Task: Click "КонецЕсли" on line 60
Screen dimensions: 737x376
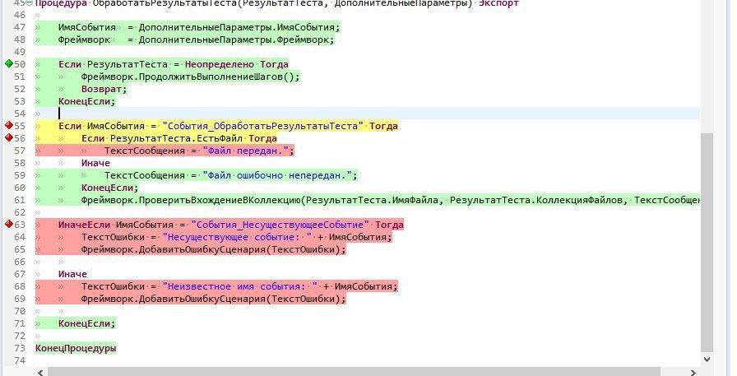Action: [107, 188]
